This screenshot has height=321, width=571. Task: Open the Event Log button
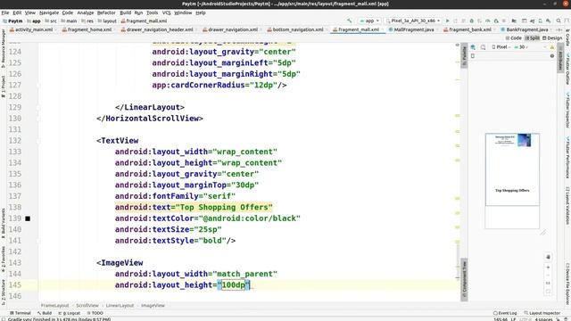point(505,313)
